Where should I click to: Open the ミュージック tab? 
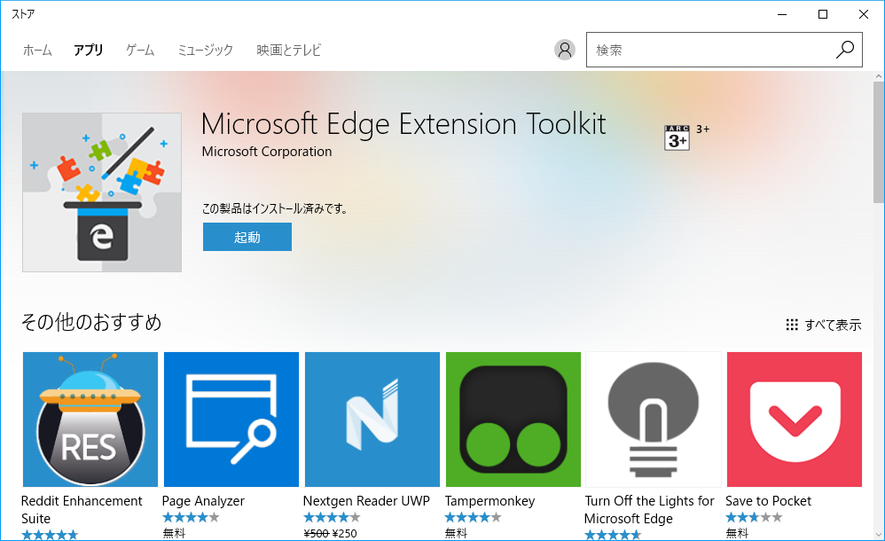(206, 51)
